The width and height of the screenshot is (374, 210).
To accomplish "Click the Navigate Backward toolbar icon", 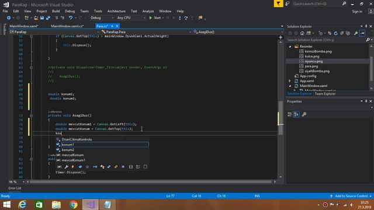I will pyautogui.click(x=9, y=18).
